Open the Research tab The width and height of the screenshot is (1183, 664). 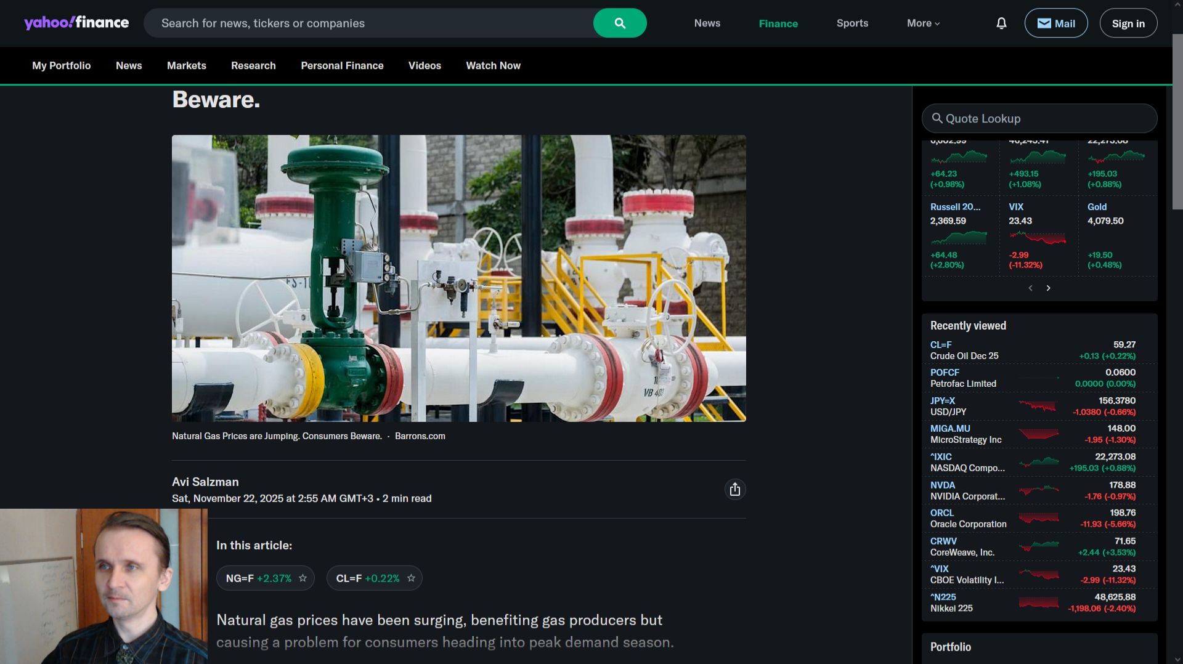[x=253, y=65]
